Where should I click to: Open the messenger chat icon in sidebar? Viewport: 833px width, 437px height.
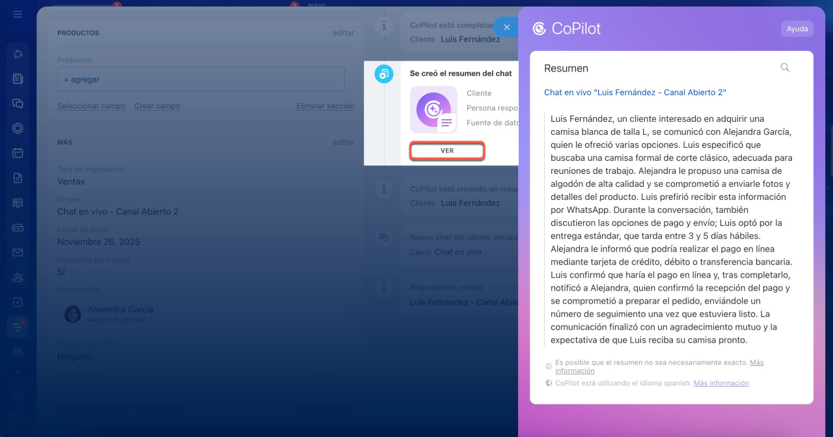(x=18, y=104)
